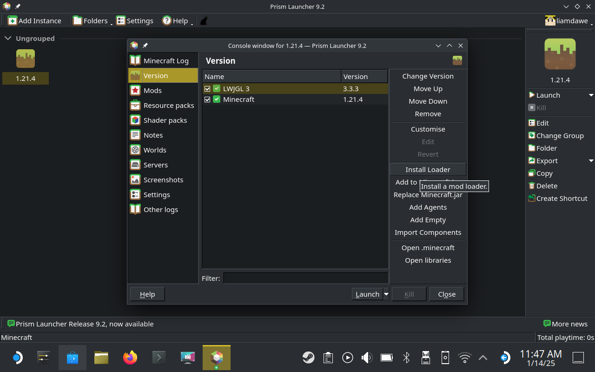Click the Filter text input field
The width and height of the screenshot is (595, 372).
(305, 278)
